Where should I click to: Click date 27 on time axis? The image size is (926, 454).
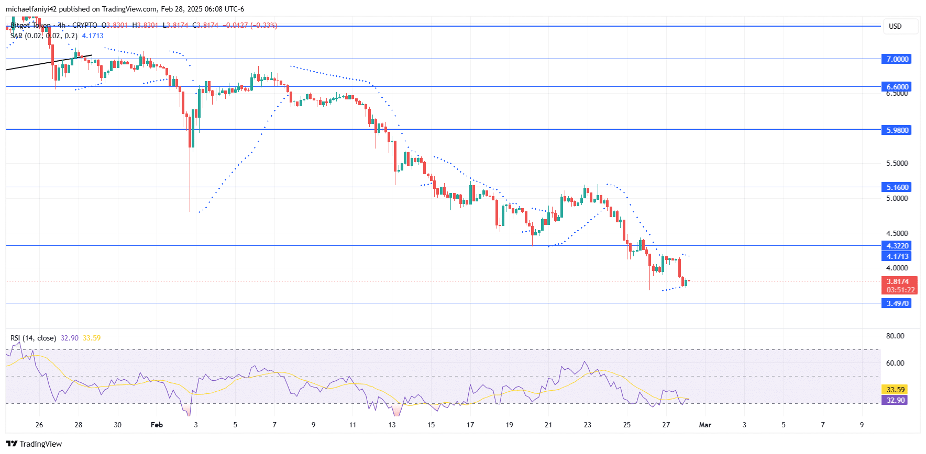point(666,425)
